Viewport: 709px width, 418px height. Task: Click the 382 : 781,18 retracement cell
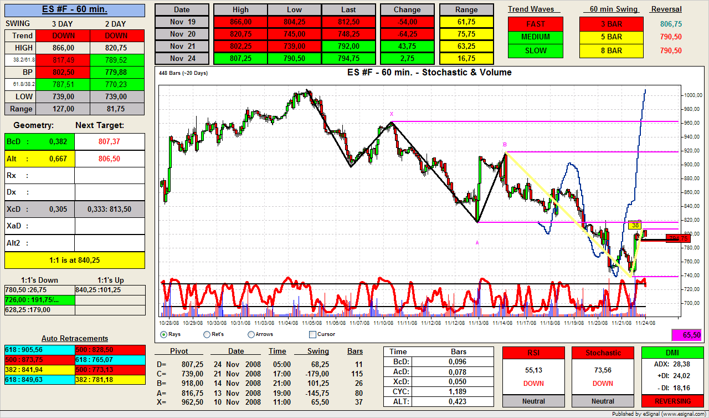110,380
